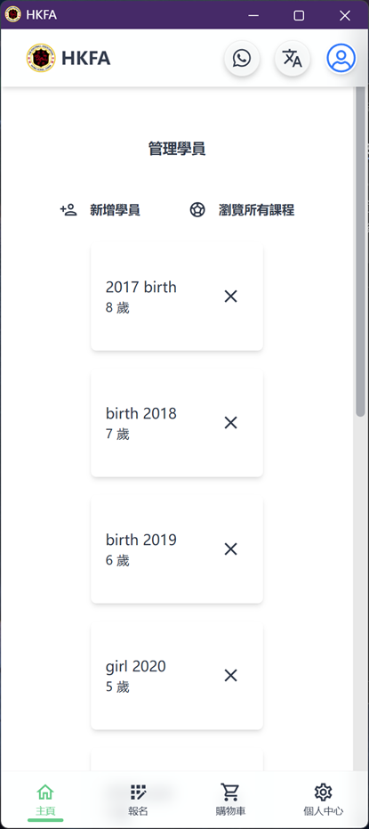
Task: Click the add-person icon beside 新增學員
Action: 68,210
